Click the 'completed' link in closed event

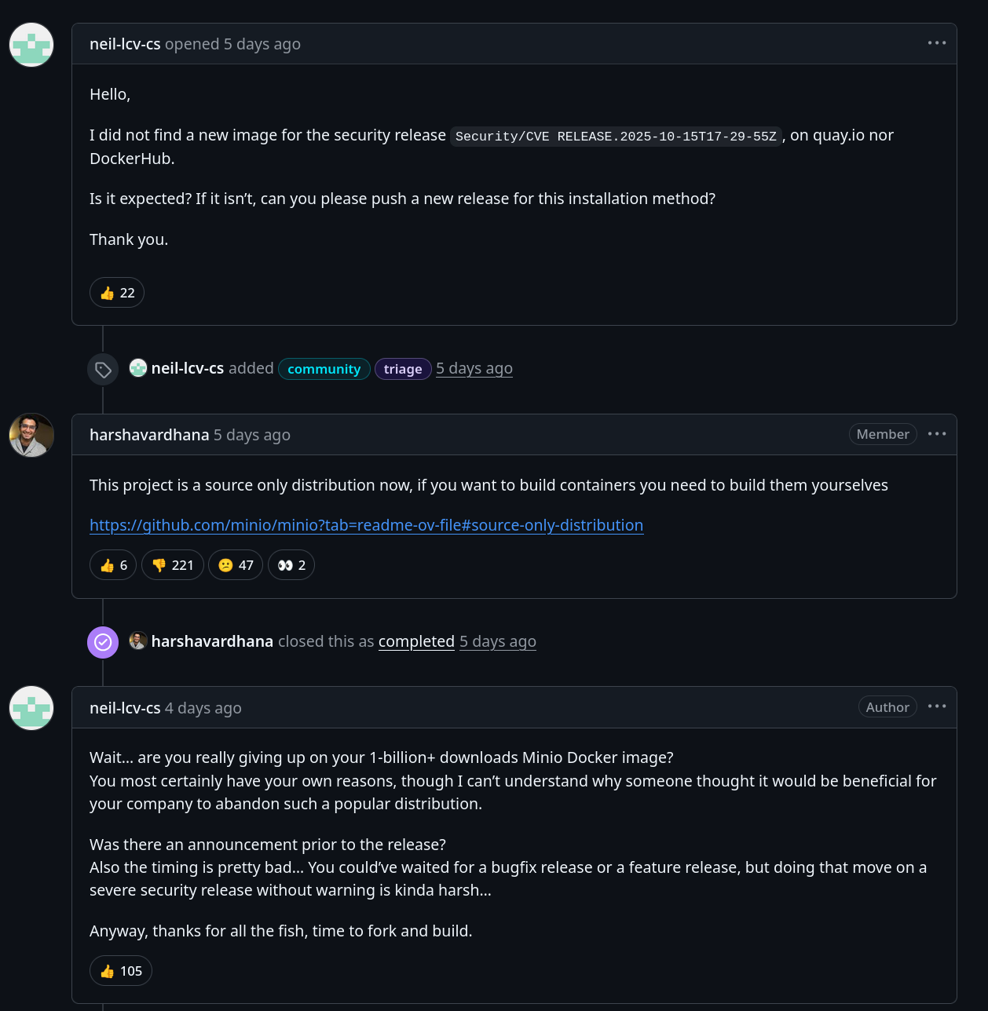point(416,641)
